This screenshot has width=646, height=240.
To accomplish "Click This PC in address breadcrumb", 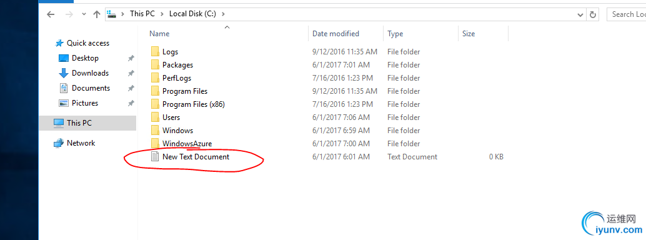I will [142, 14].
